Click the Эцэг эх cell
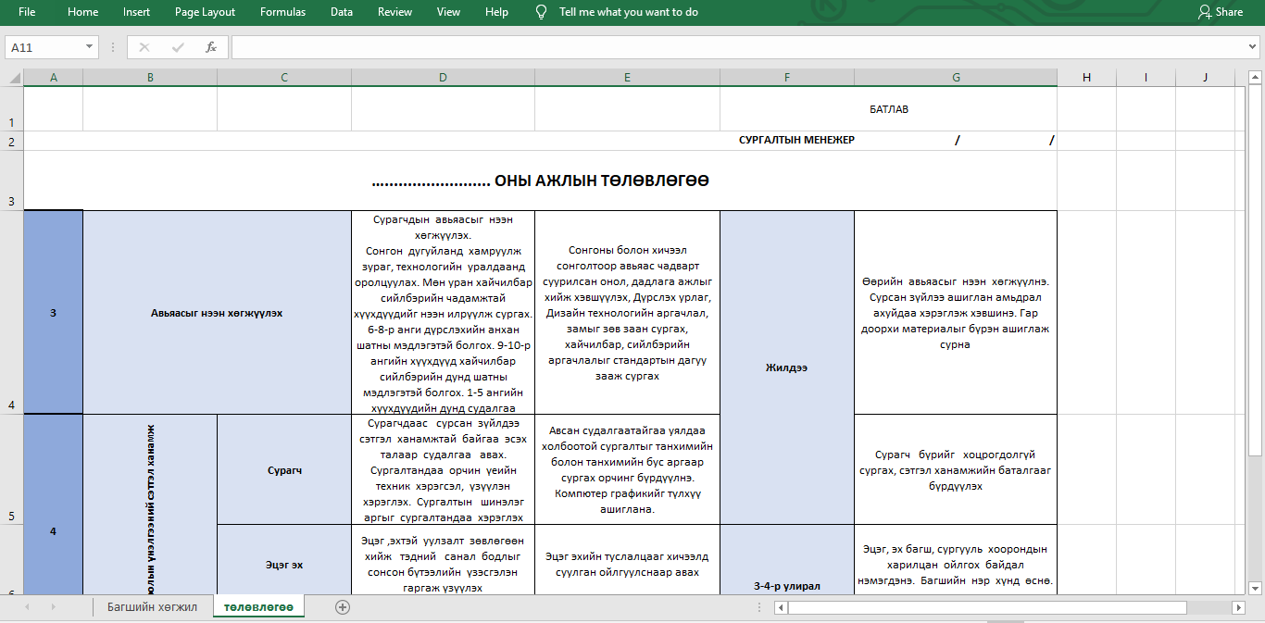The width and height of the screenshot is (1265, 623). 284,559
